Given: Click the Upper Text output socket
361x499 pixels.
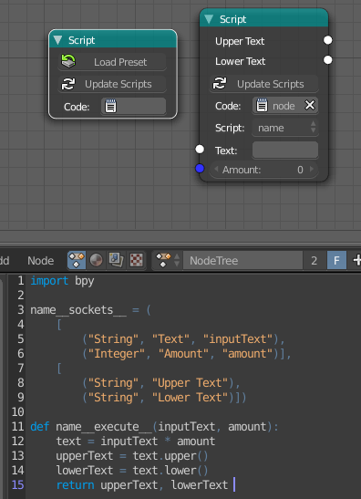Looking at the screenshot, I should coord(327,40).
